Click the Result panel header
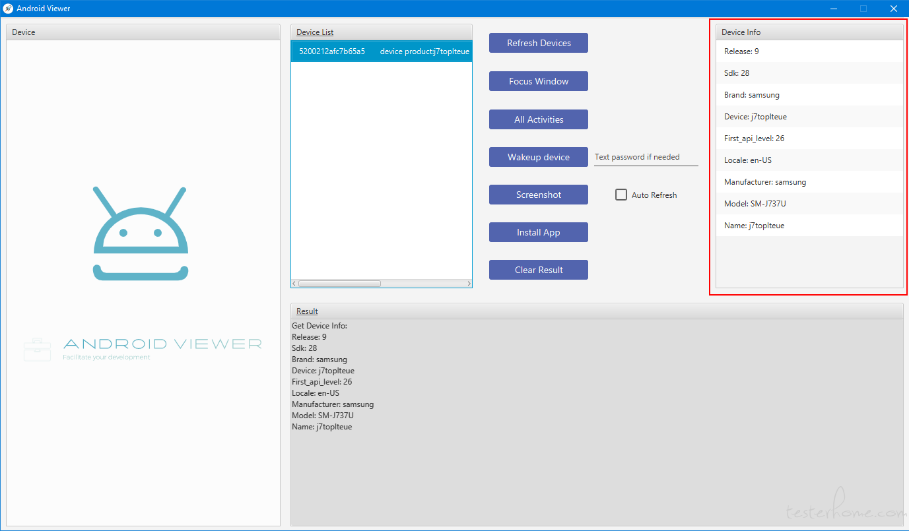Viewport: 909px width, 531px height. pos(597,311)
